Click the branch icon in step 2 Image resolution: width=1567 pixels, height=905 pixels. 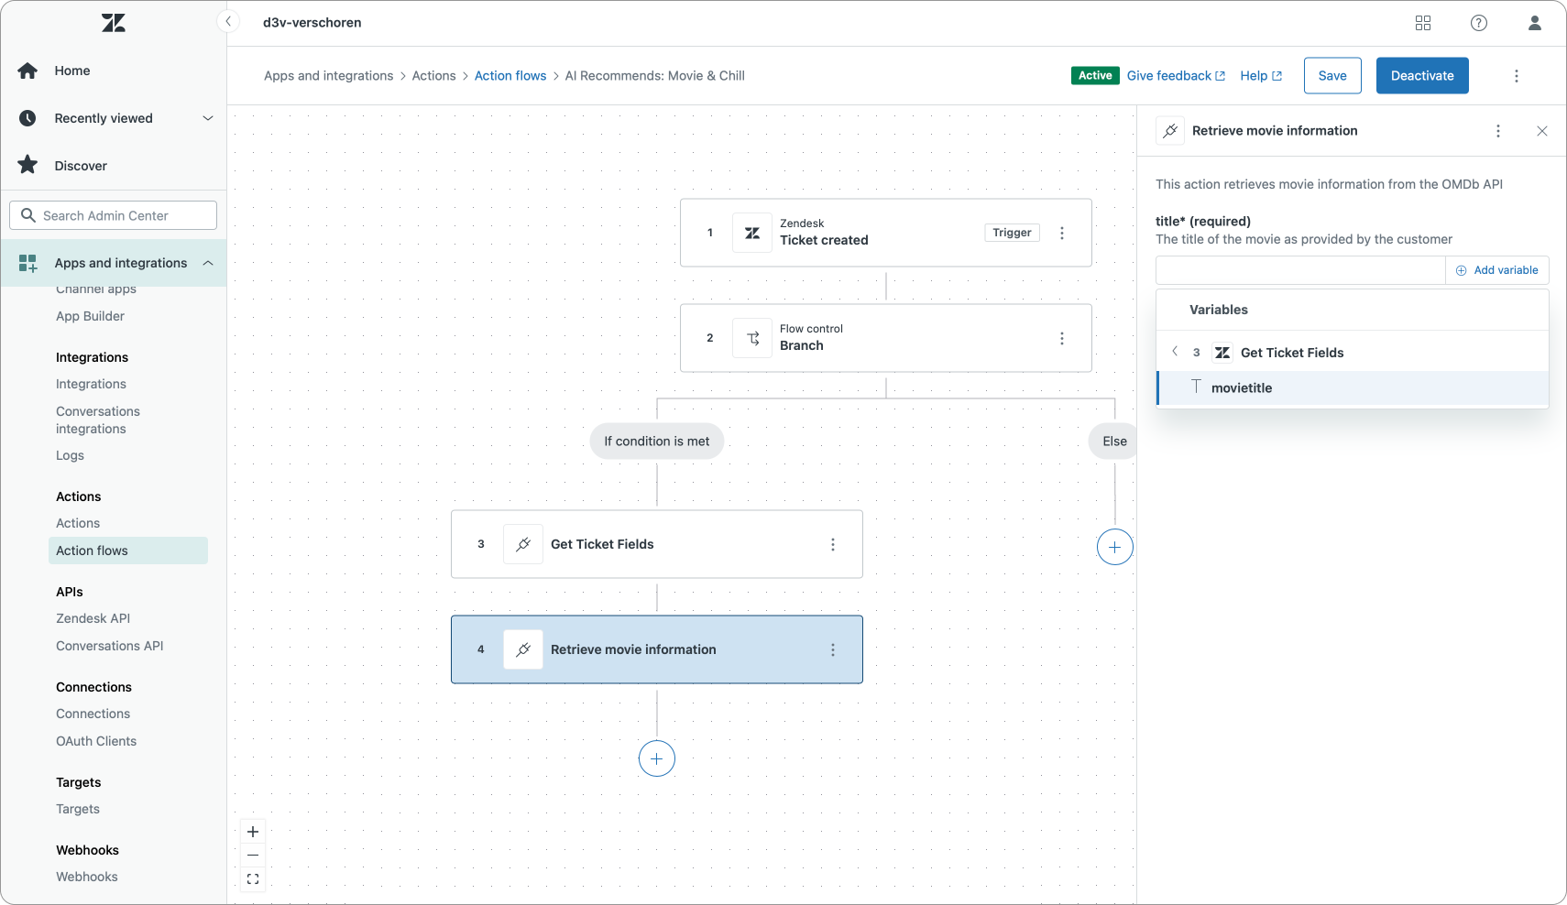tap(752, 338)
